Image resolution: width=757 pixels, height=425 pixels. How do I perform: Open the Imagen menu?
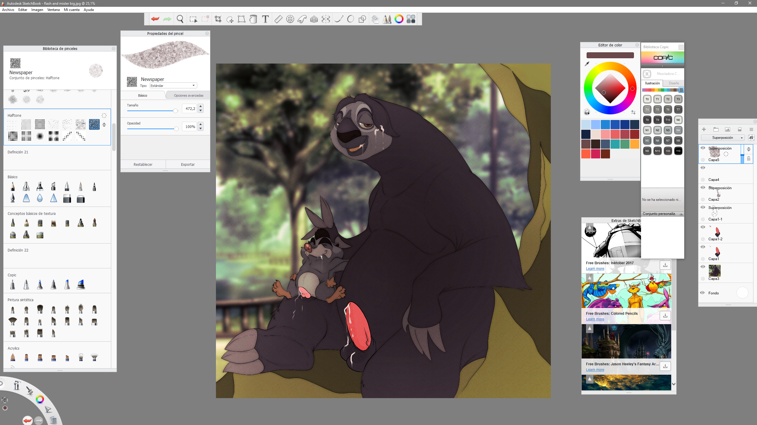(x=37, y=10)
